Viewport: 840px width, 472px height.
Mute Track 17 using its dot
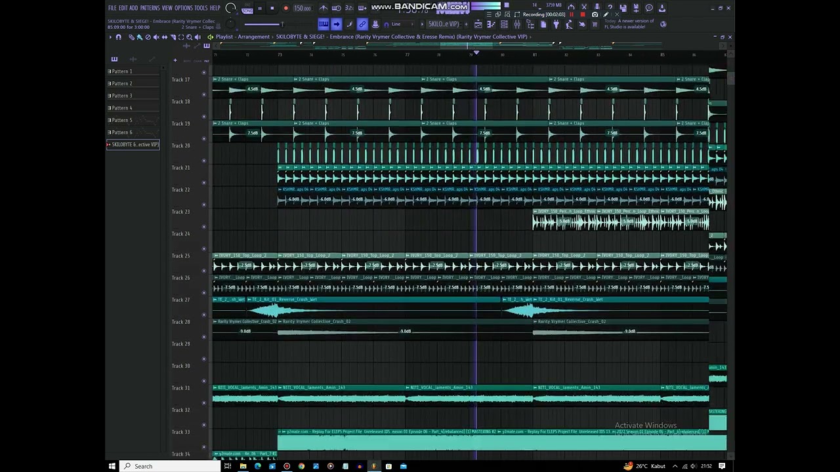click(203, 94)
